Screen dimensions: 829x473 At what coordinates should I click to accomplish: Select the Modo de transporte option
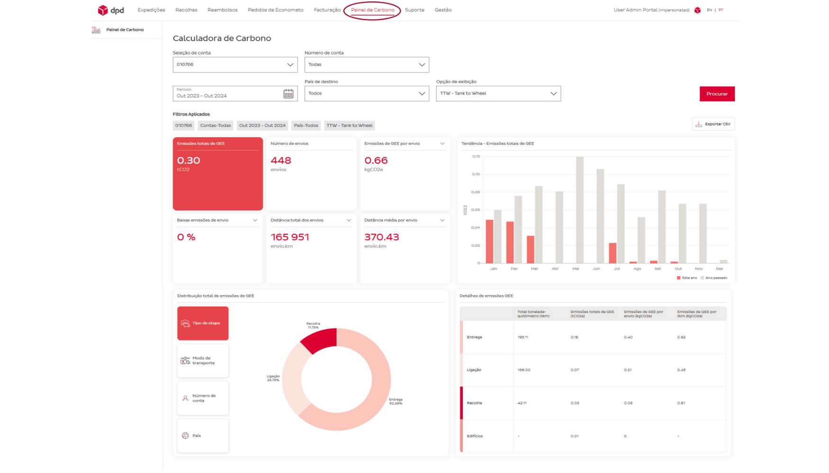point(203,360)
